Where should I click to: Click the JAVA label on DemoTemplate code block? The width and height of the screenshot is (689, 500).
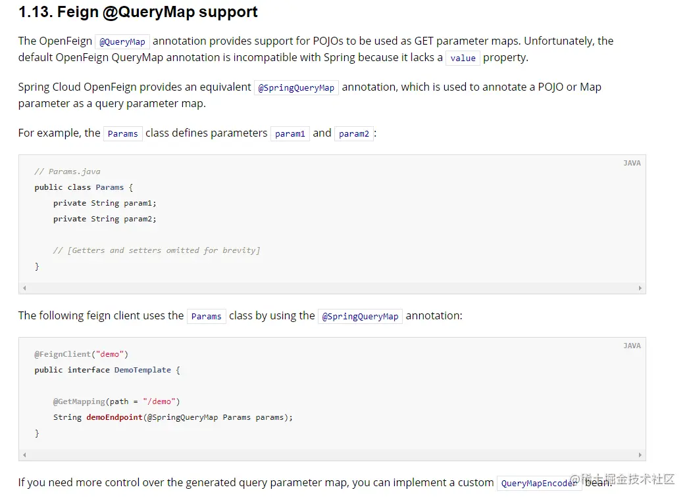click(x=632, y=346)
